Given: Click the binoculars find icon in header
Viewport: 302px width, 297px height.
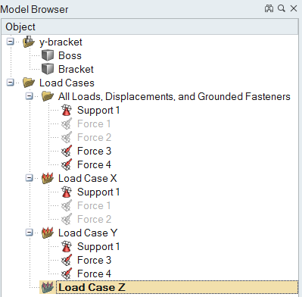Looking at the screenshot, I should (269, 8).
